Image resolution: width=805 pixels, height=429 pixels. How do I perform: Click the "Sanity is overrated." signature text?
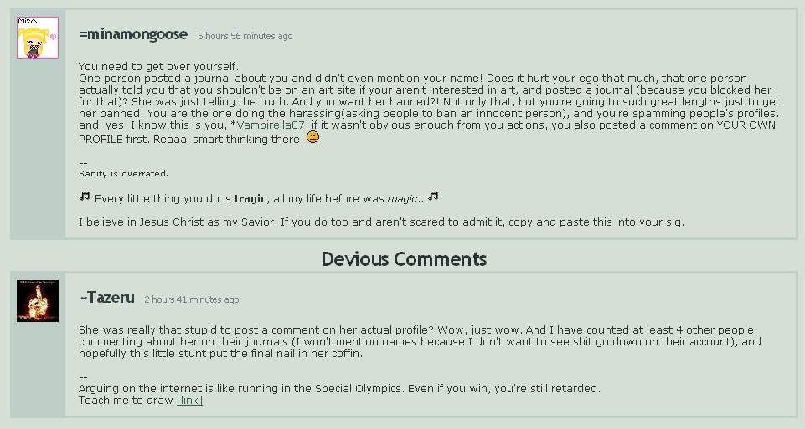pos(123,174)
